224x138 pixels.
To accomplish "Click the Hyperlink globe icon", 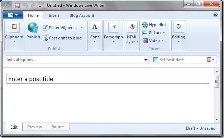I will coord(145,25).
